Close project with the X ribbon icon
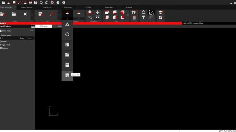The image size is (236, 132). pyautogui.click(x=25, y=14)
